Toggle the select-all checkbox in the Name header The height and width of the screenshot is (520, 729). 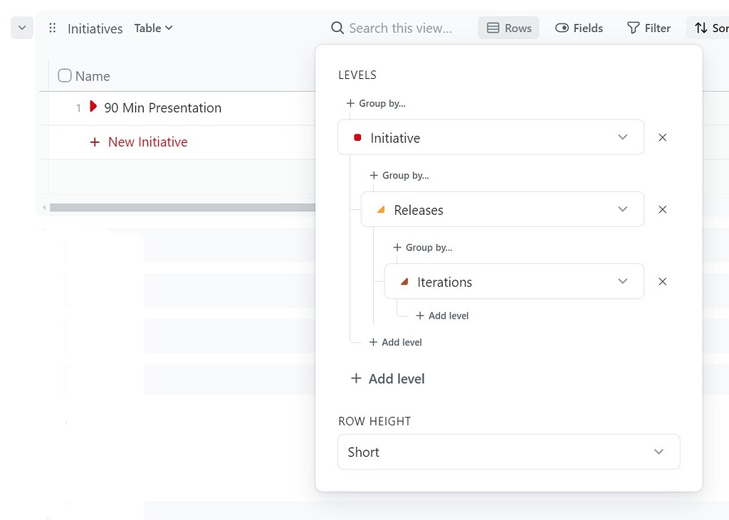point(64,75)
